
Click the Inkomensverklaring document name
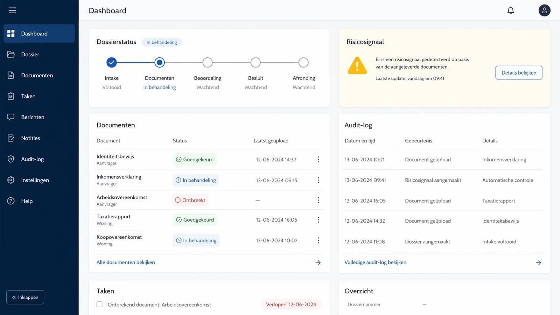(x=119, y=177)
